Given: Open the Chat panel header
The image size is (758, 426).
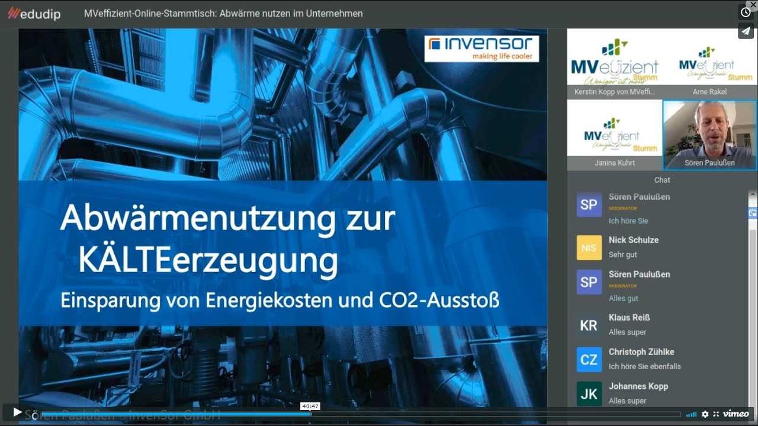Looking at the screenshot, I should (x=662, y=180).
